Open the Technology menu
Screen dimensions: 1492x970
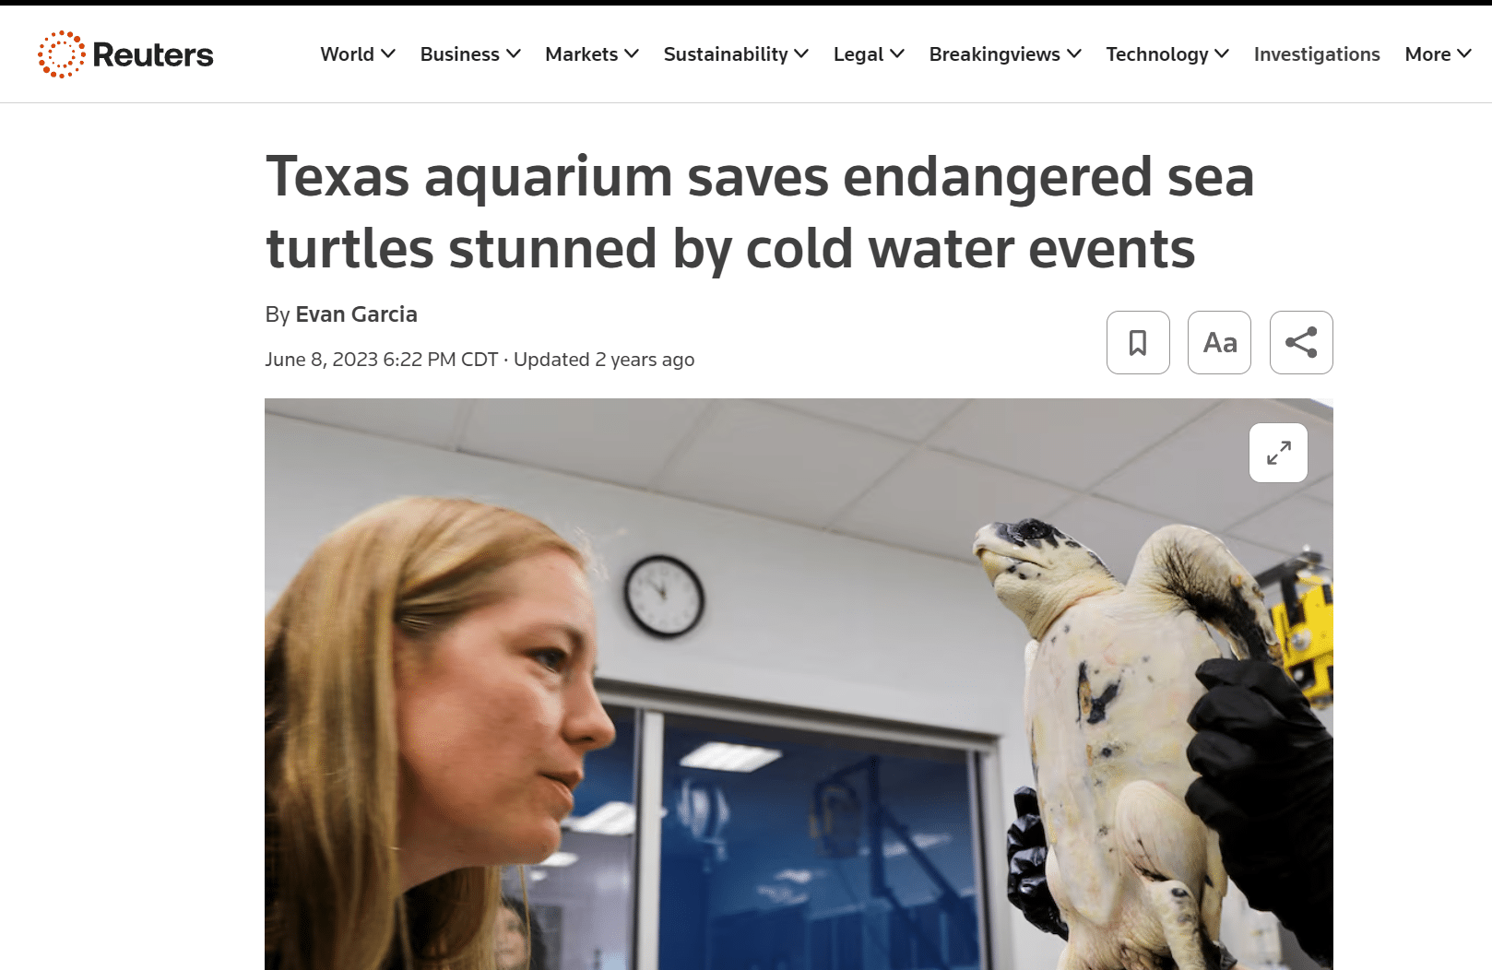point(1167,54)
